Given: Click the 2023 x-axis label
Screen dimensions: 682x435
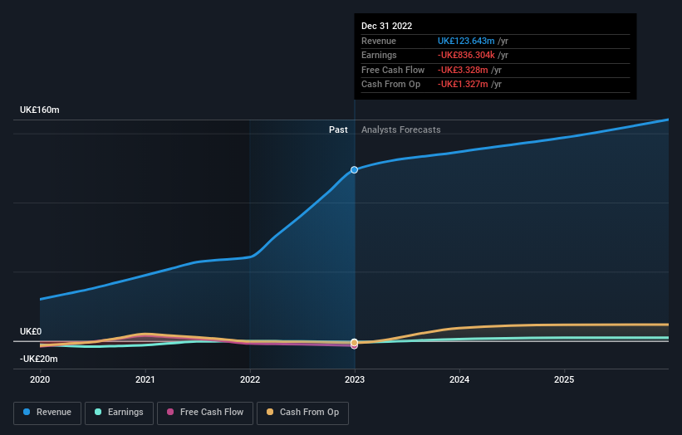Looking at the screenshot, I should (355, 380).
